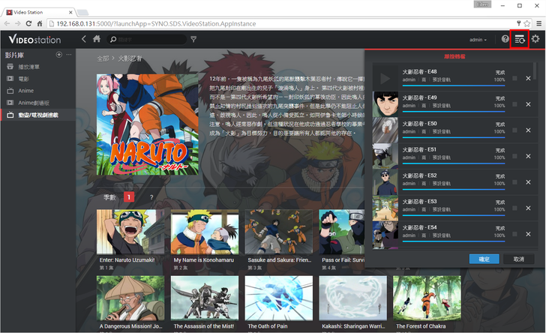Screen dimensions: 546x333
Task: Select Season 1 tab
Action: (x=130, y=197)
